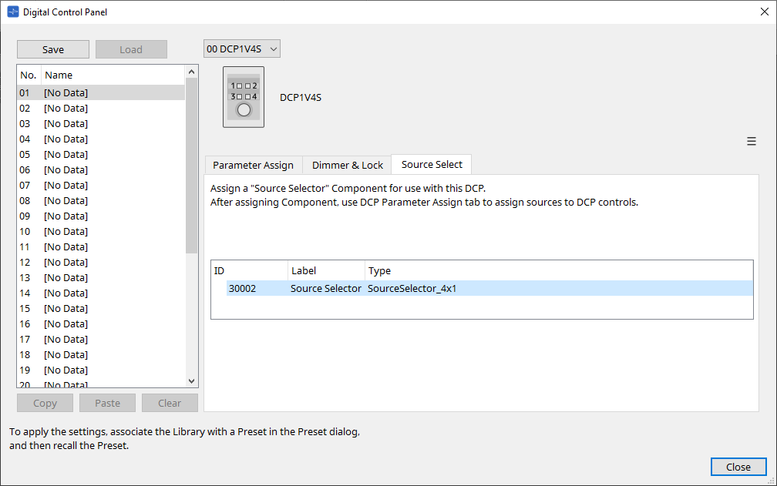Click the Load button

(x=131, y=49)
